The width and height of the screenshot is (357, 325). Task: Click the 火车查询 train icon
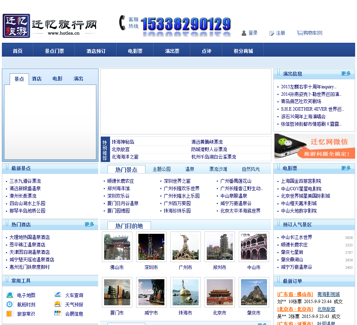point(57,295)
